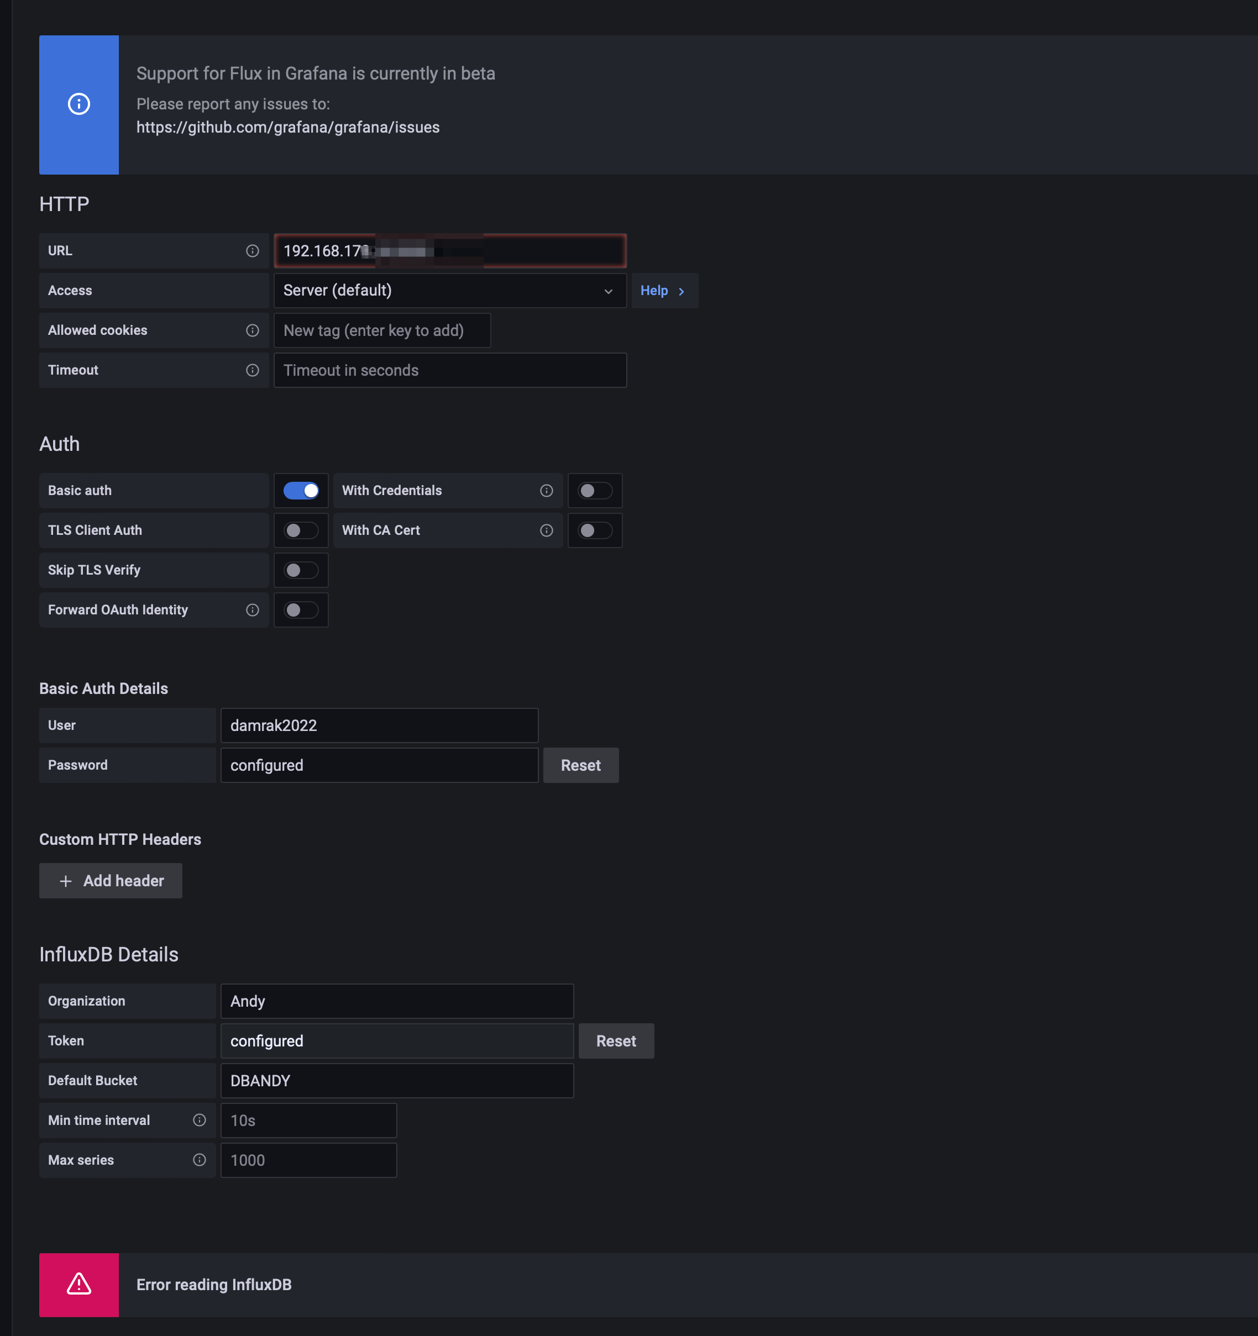
Task: Enable the Skip TLS Verify toggle
Action: pyautogui.click(x=301, y=570)
